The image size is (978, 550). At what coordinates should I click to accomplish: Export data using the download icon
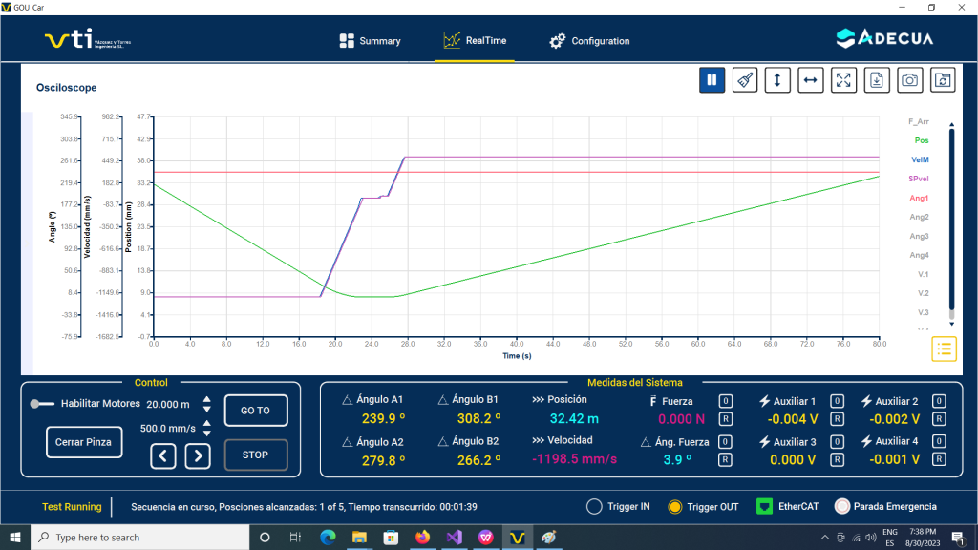pos(877,80)
